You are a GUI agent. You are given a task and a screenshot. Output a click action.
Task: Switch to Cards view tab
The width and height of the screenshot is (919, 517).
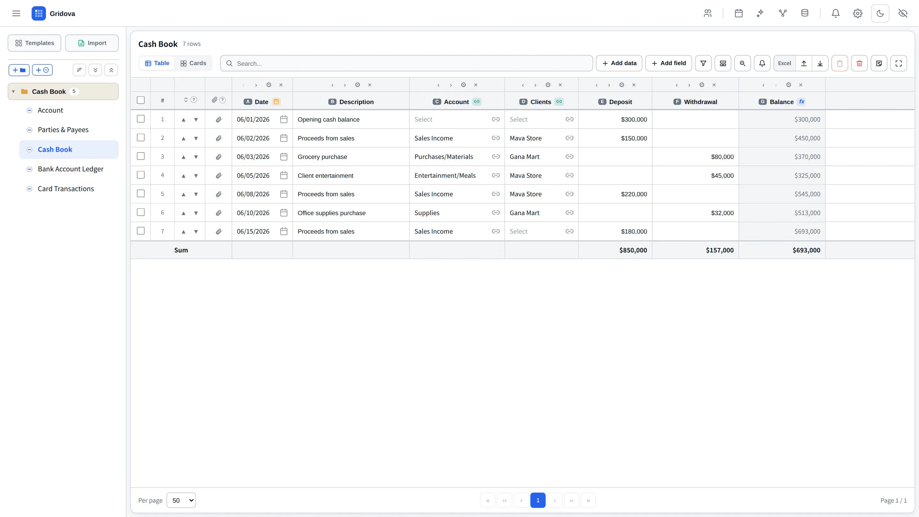click(193, 63)
